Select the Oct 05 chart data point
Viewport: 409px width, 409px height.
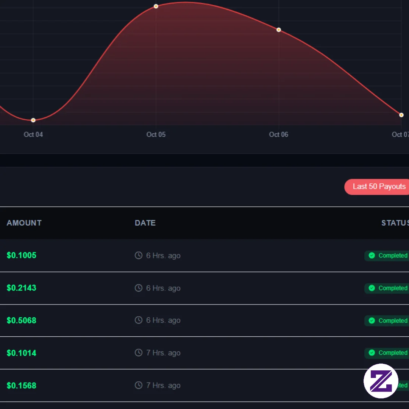coord(156,6)
